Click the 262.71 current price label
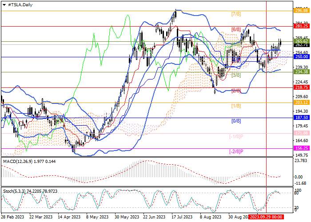 pyautogui.click(x=302, y=45)
